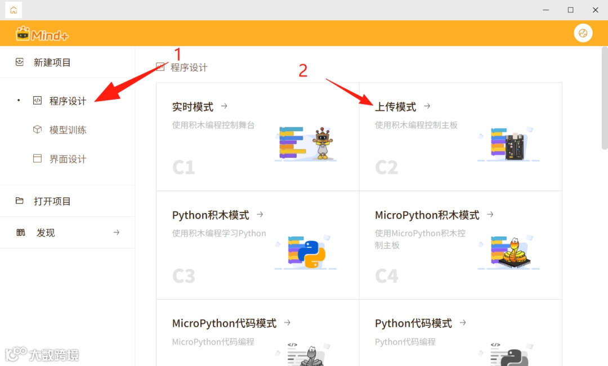This screenshot has height=366, width=608.
Task: Click the 打开项目 folder icon
Action: point(19,201)
